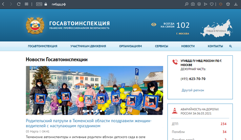Screen dimensions: 241x140
Task: Open the ГИБДД в регионах map
Action: point(216,28)
